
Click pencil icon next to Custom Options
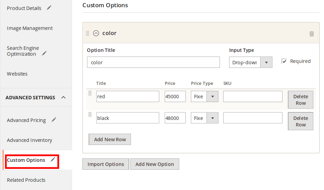click(x=53, y=160)
